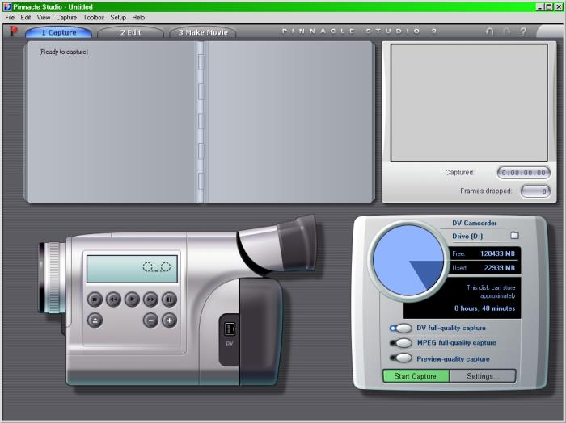This screenshot has height=423, width=566.
Task: Click the '[Ready to capture]' album text
Action: [x=64, y=52]
